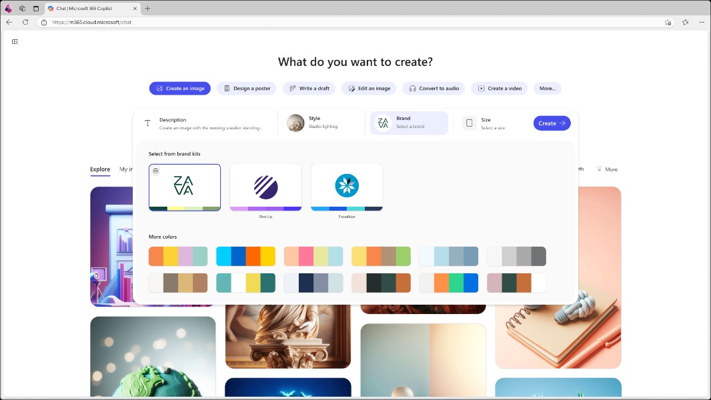
Task: Switch to the Explore tab
Action: point(100,169)
